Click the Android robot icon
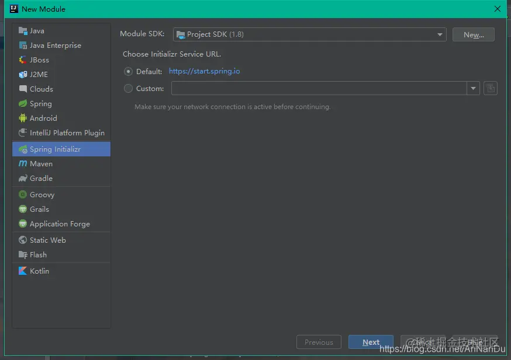The image size is (511, 360). point(23,118)
